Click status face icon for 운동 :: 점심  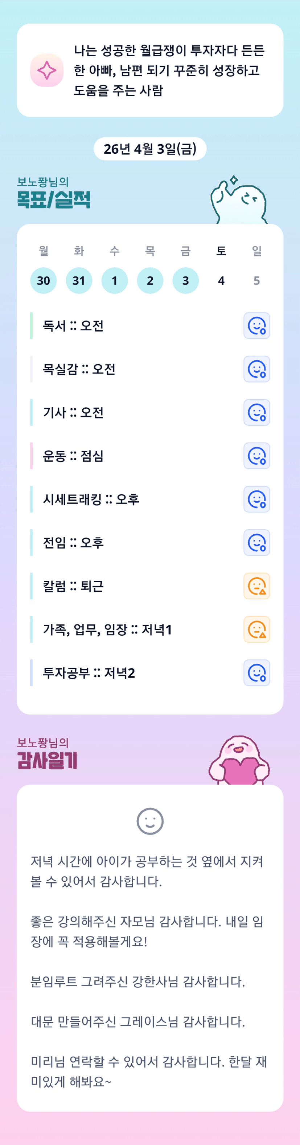point(256,456)
